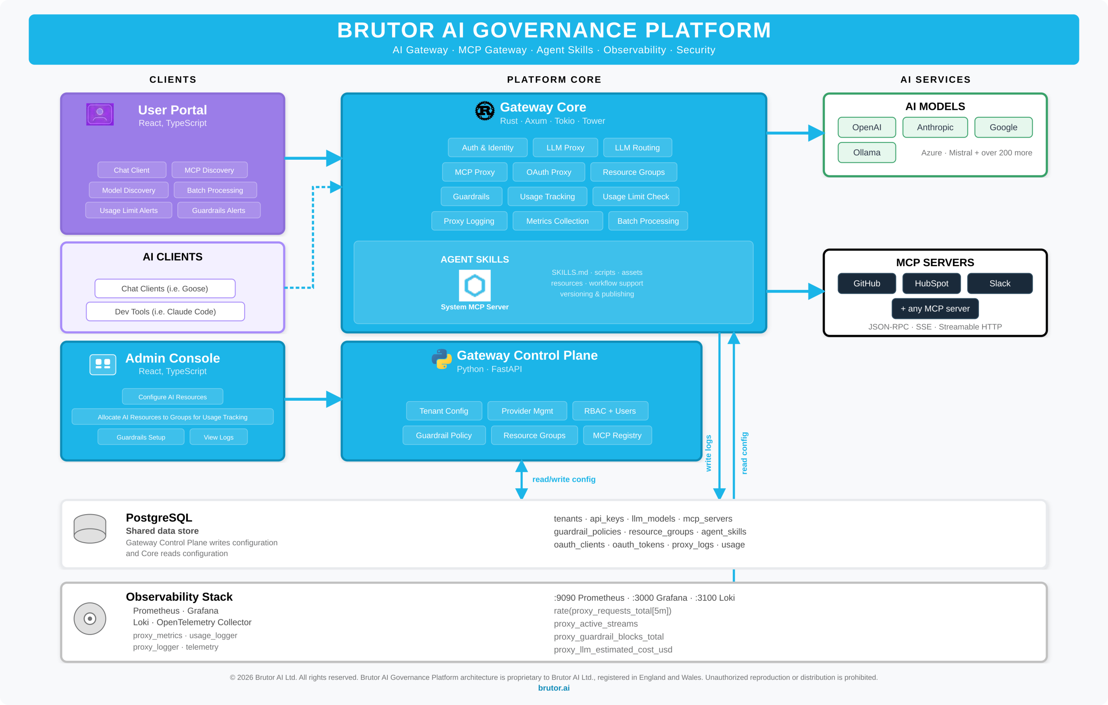The height and width of the screenshot is (705, 1108).
Task: Select the MCP Registry box
Action: tap(617, 435)
